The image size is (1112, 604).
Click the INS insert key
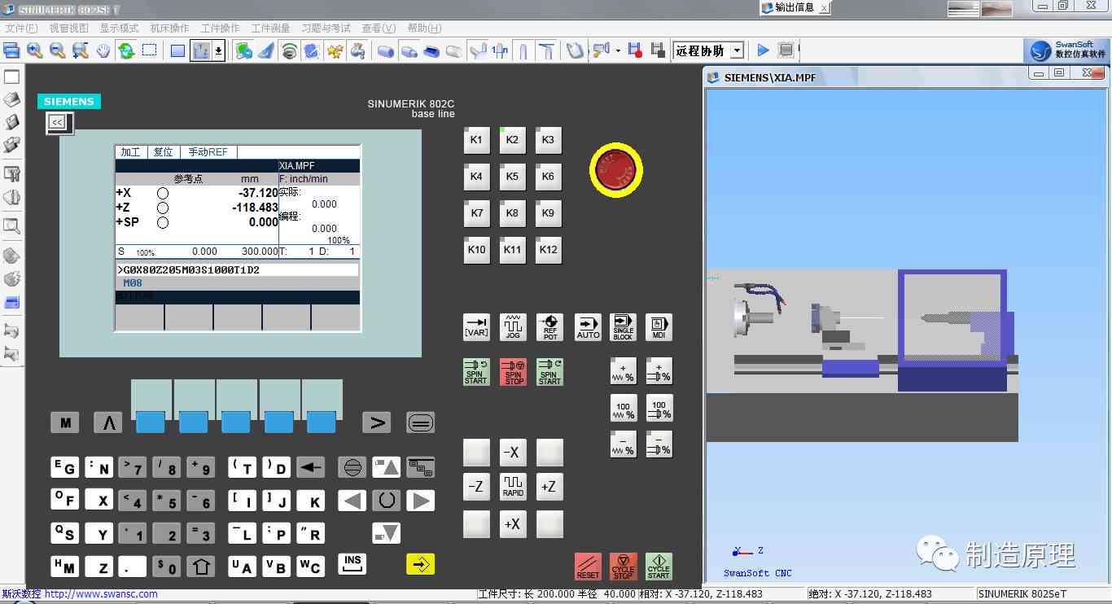click(x=352, y=564)
